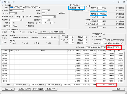The width and height of the screenshot is (127, 94).
Task: Uncheck the 不良 track condition checkbox
Action: [x=27, y=17]
